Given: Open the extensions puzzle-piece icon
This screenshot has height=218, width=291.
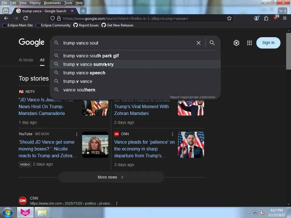Looking at the screenshot, I should click(266, 18).
